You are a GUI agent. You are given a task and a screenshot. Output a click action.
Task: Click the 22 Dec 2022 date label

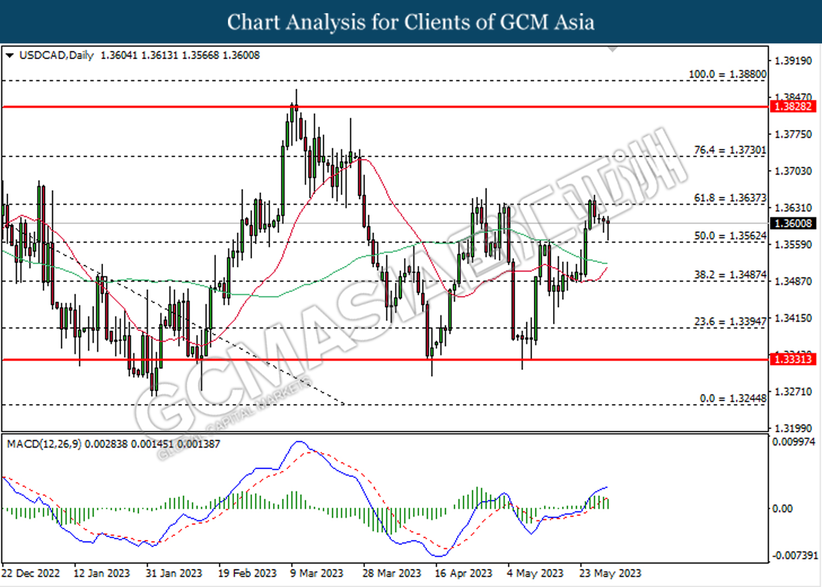30,573
